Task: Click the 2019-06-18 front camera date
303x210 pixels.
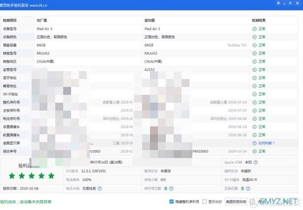Action: [x=237, y=135]
